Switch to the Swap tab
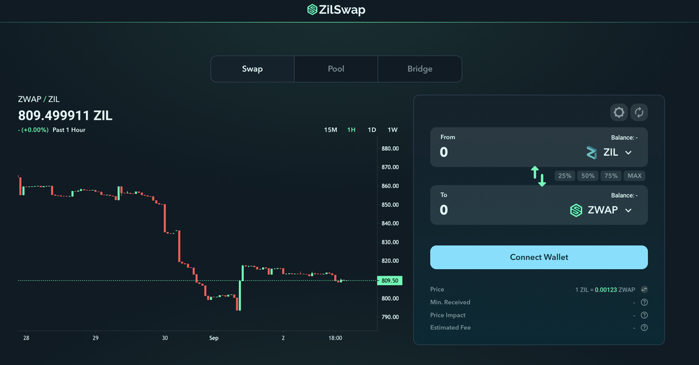 (x=252, y=69)
